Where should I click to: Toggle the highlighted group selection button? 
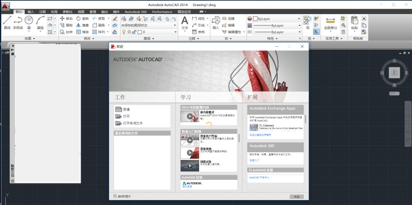click(x=316, y=32)
